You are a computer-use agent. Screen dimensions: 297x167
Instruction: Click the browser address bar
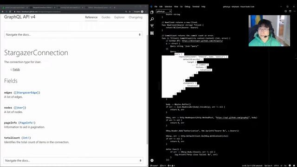click(x=68, y=12)
